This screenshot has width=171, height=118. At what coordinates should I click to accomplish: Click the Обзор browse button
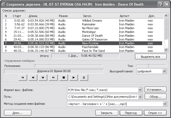tap(156, 97)
